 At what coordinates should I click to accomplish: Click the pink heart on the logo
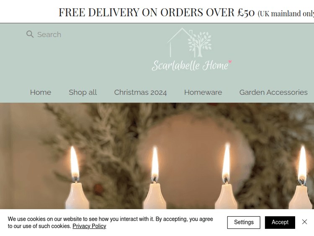[x=230, y=62]
